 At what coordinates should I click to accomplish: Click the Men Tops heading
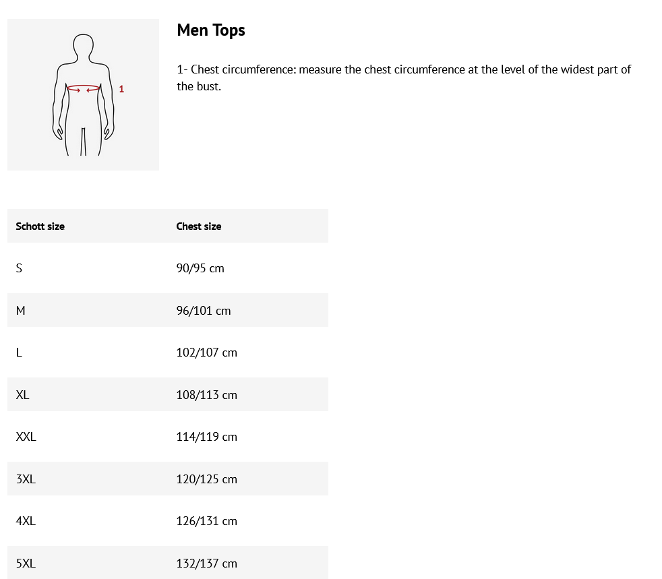pos(211,30)
